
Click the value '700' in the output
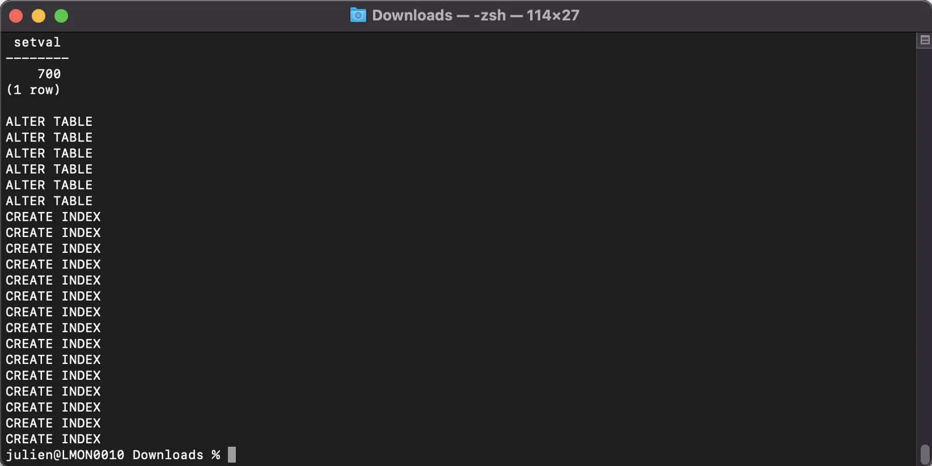point(49,74)
